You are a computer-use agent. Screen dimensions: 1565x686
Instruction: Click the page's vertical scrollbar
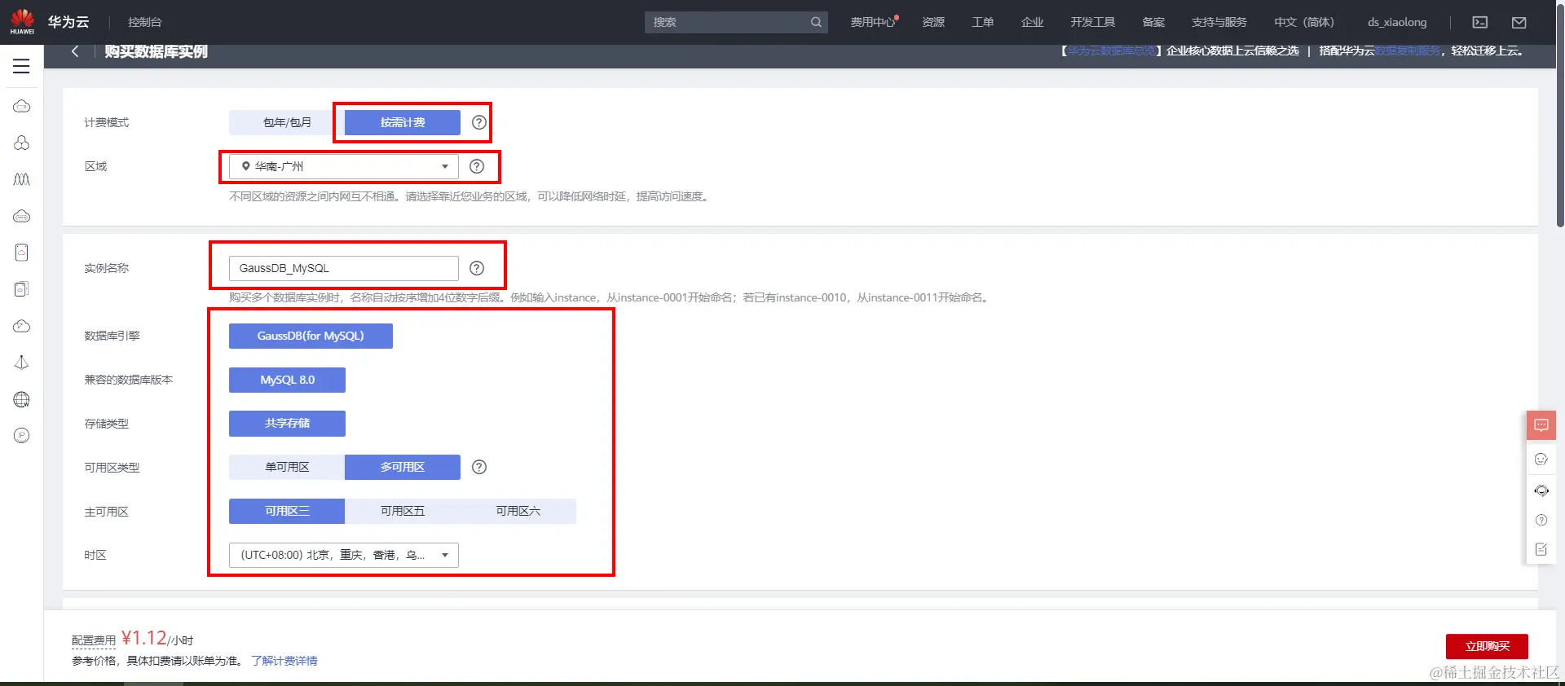[1560, 114]
